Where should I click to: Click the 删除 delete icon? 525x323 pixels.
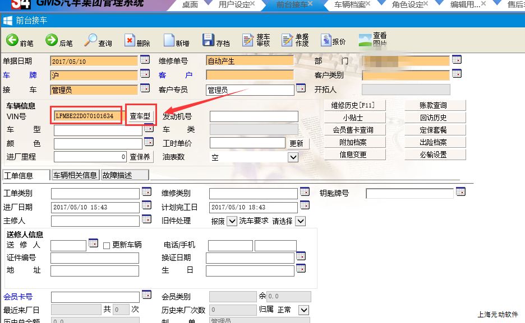[x=130, y=40]
